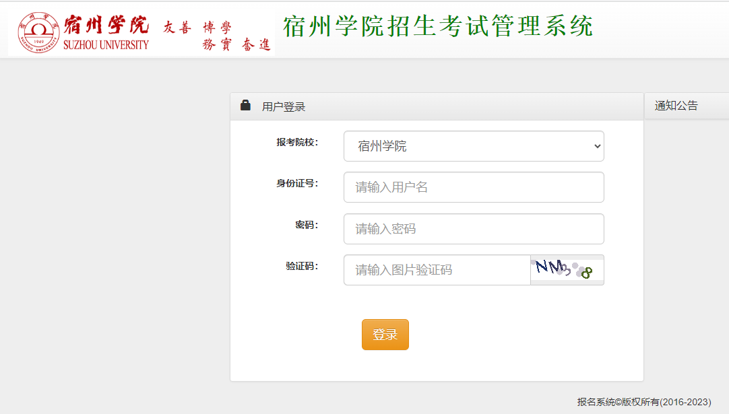
Task: Click the 友善 博学 务实 奋进 motto graphic
Action: click(x=217, y=36)
